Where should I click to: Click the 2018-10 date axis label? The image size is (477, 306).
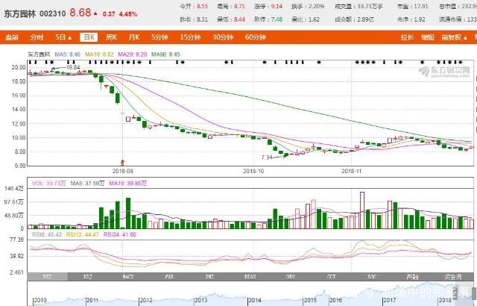tap(253, 171)
